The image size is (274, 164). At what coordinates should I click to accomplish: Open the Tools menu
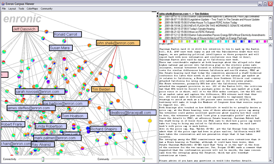[21, 9]
